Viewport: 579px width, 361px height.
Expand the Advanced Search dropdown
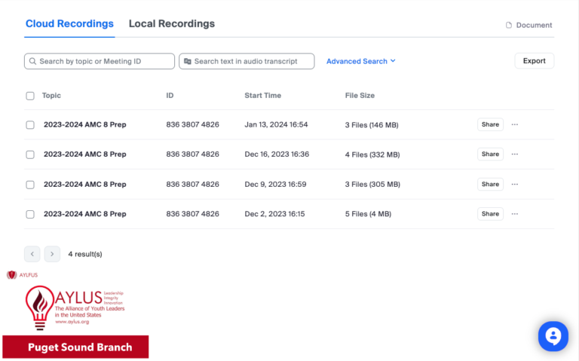tap(361, 61)
